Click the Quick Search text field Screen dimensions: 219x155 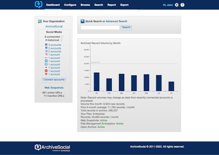100,28
